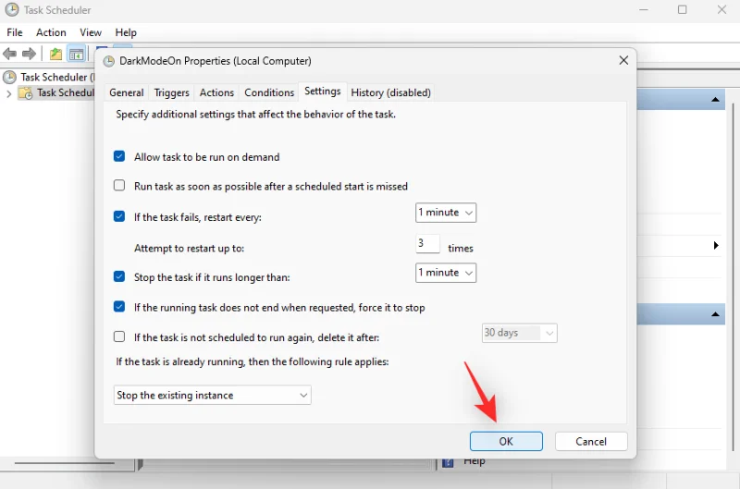
Task: Select the Settings tab
Action: pyautogui.click(x=322, y=91)
